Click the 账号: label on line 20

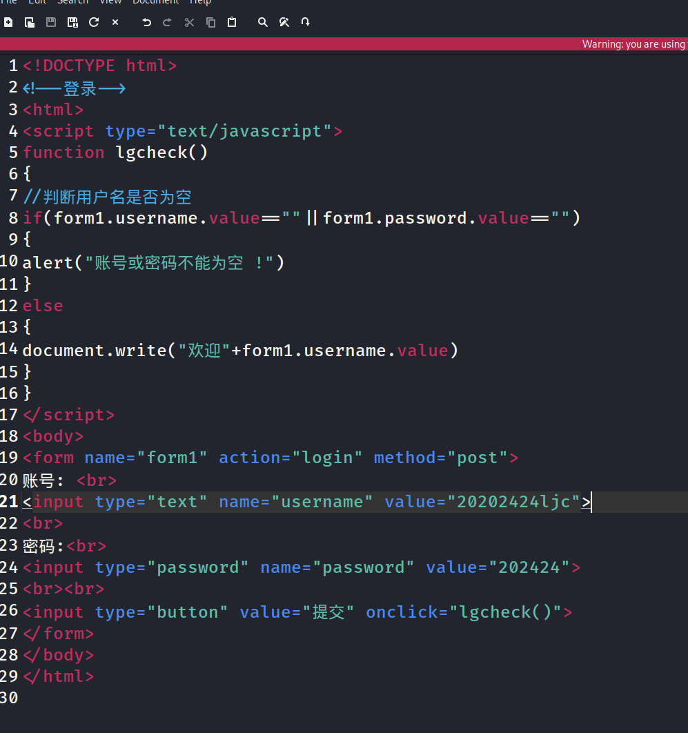click(x=43, y=480)
